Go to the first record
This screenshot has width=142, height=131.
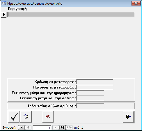coord(21,128)
